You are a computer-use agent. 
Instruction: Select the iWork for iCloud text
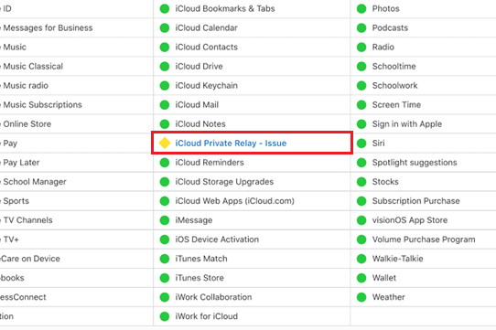207,316
